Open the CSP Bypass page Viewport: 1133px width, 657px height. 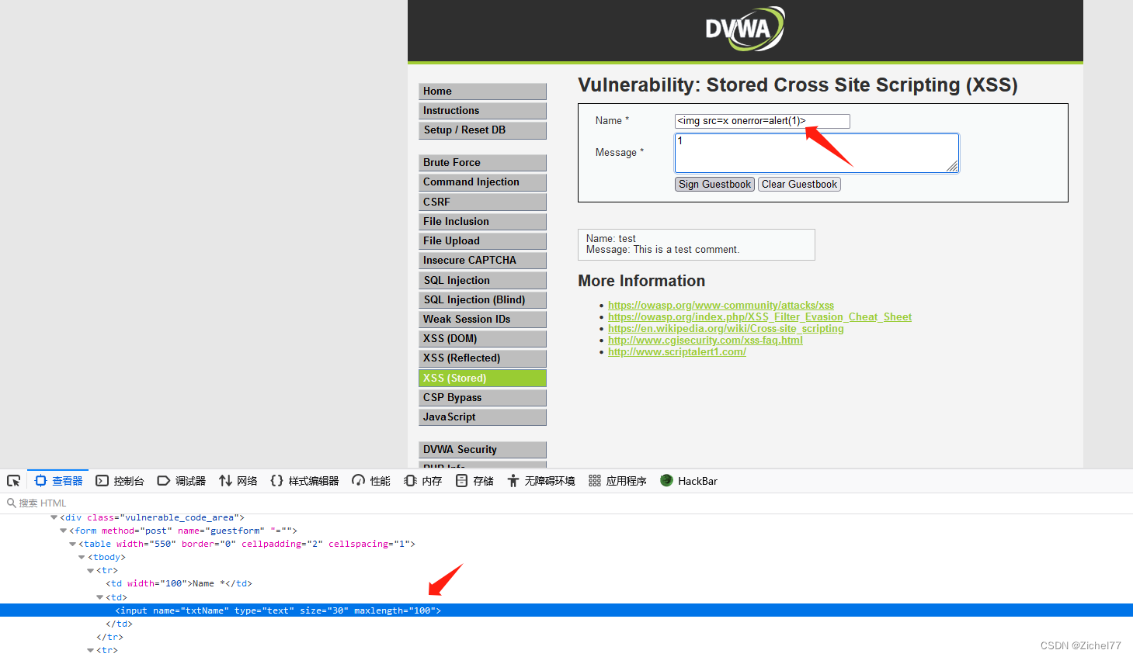[x=482, y=397]
